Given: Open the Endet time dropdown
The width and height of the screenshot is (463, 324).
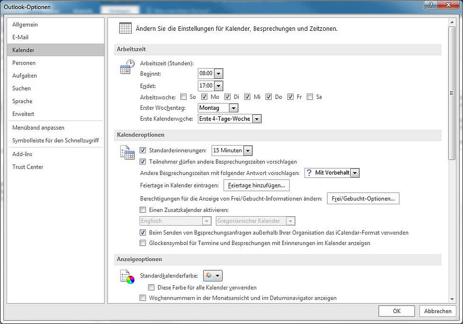Looking at the screenshot, I should 219,85.
